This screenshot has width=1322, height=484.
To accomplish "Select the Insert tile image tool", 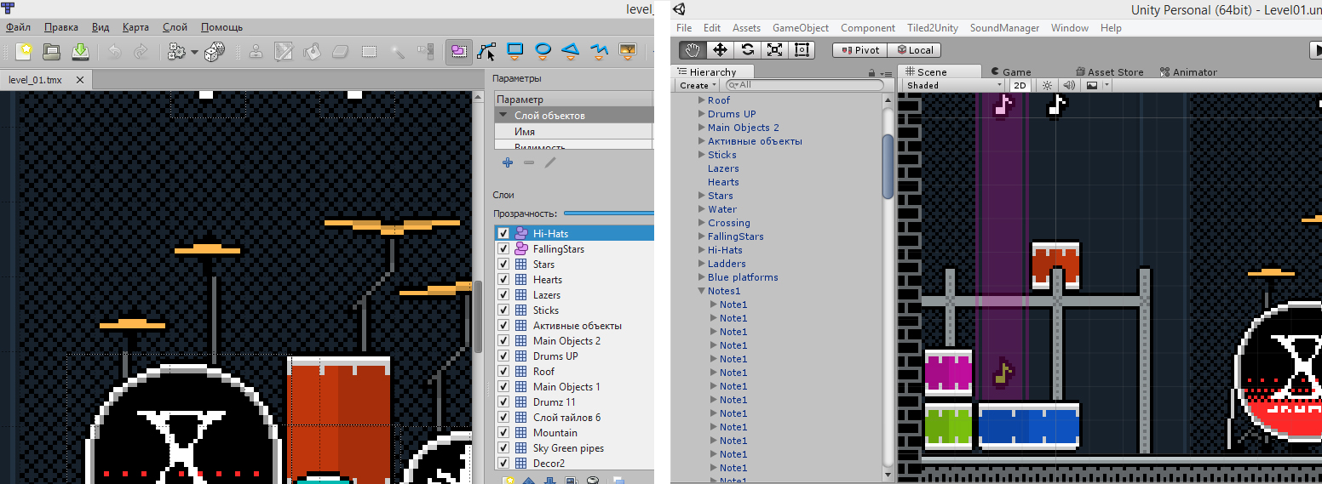I will click(628, 51).
